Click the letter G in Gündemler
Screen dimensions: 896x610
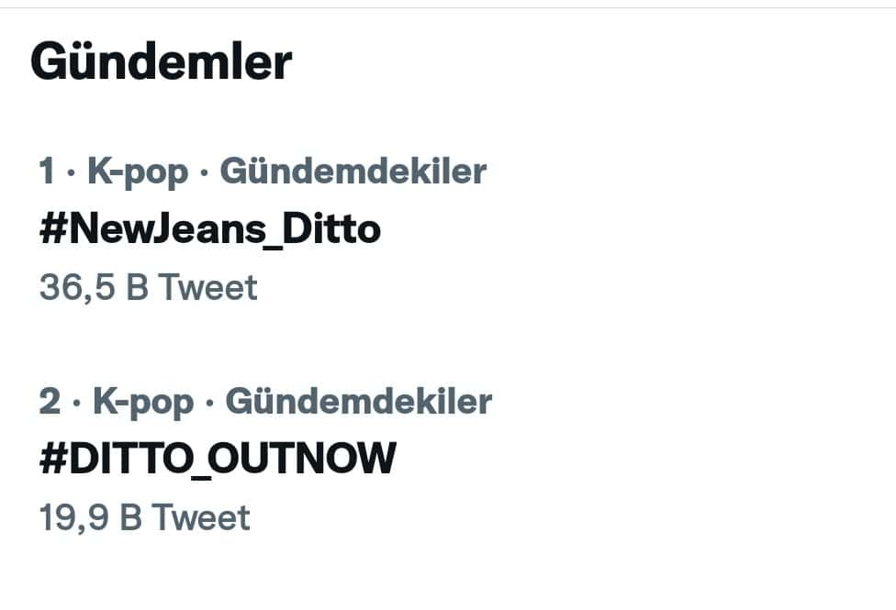click(x=48, y=62)
